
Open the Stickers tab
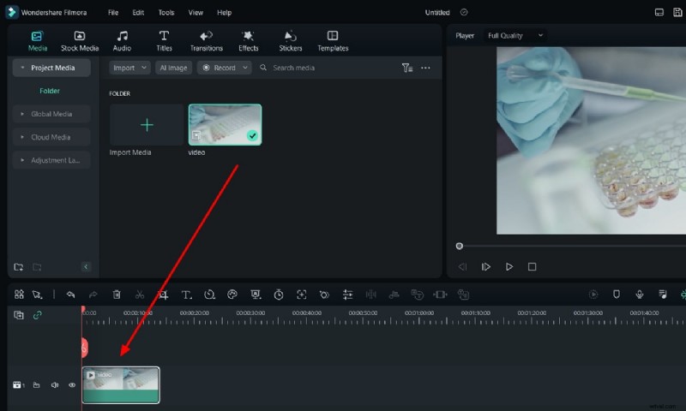click(x=291, y=41)
